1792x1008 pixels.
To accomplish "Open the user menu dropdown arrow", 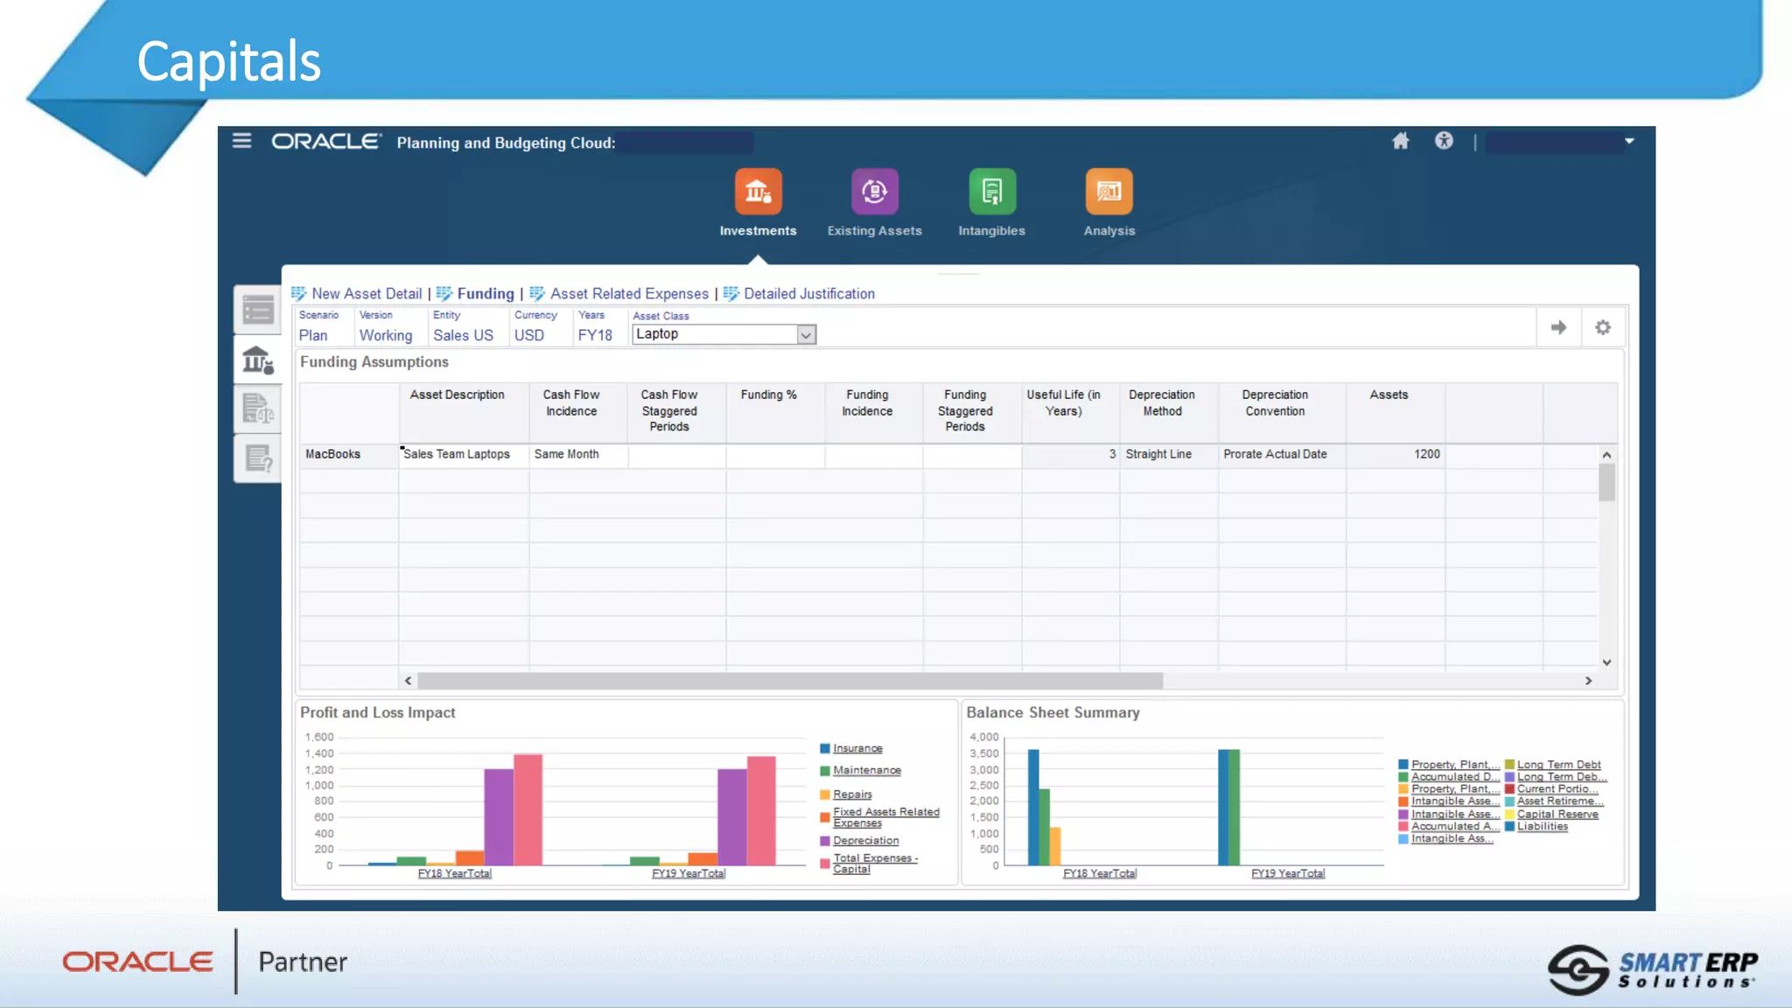I will click(1629, 141).
